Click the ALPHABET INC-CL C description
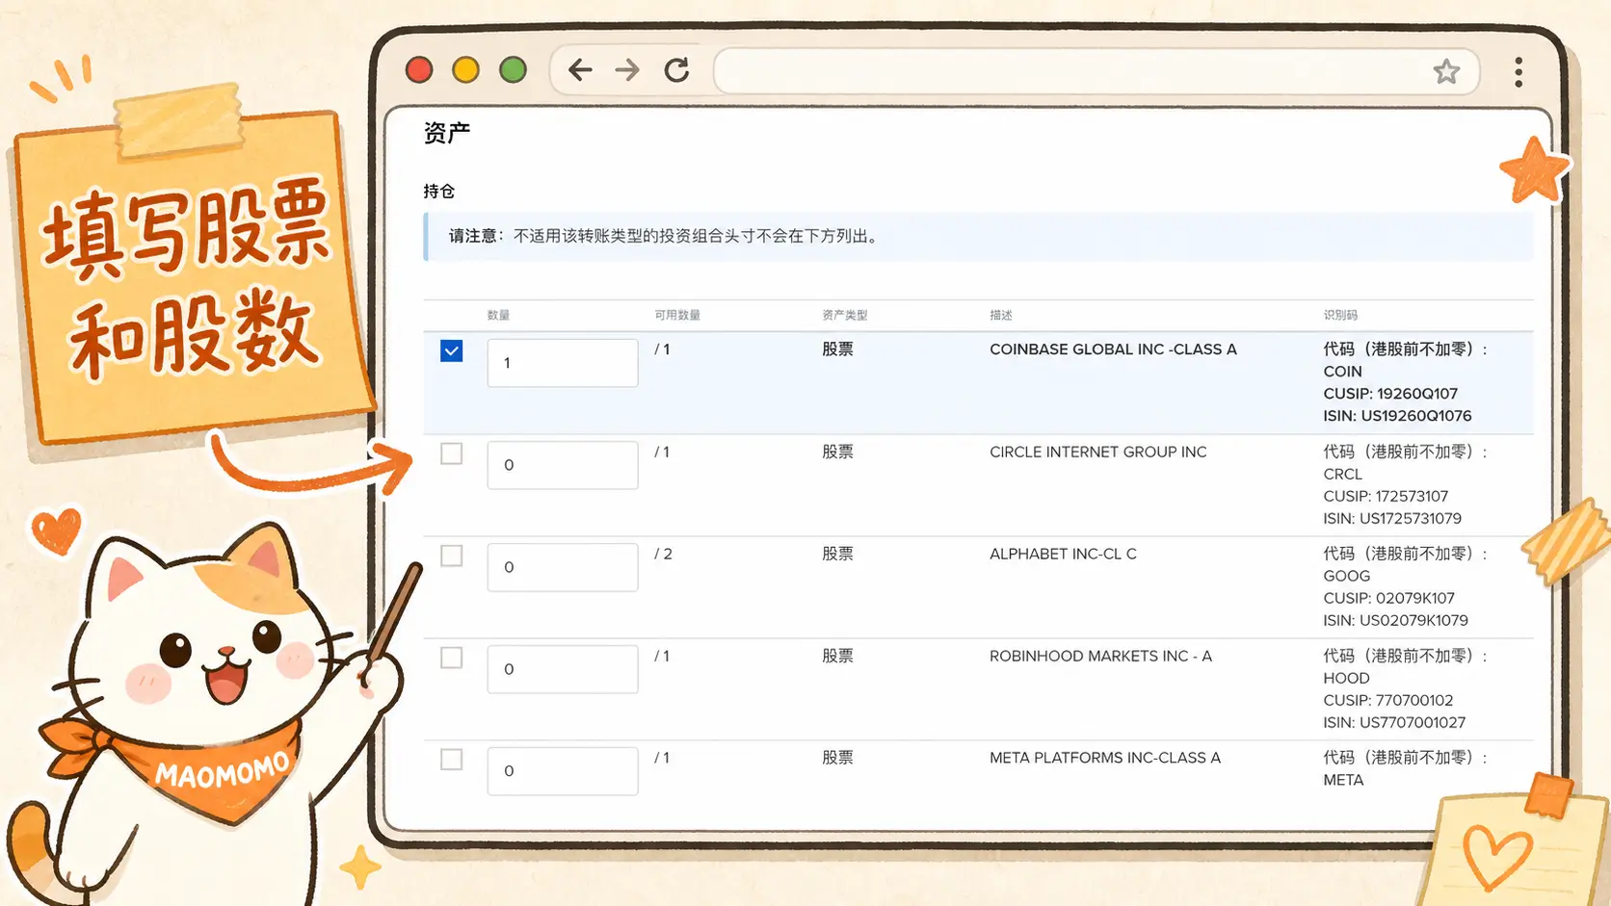 coord(1063,554)
